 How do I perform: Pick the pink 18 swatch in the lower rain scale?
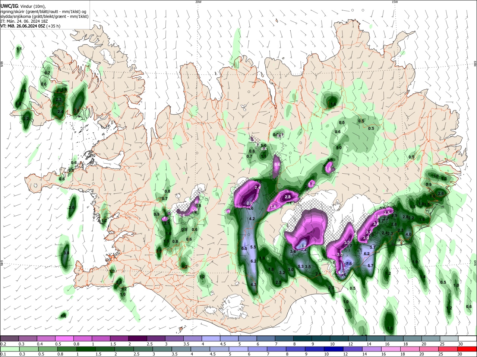[410, 349]
